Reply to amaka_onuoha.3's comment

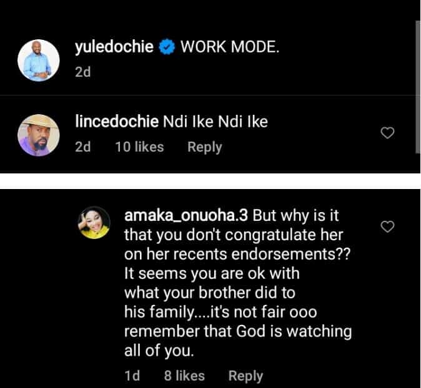coord(245,376)
